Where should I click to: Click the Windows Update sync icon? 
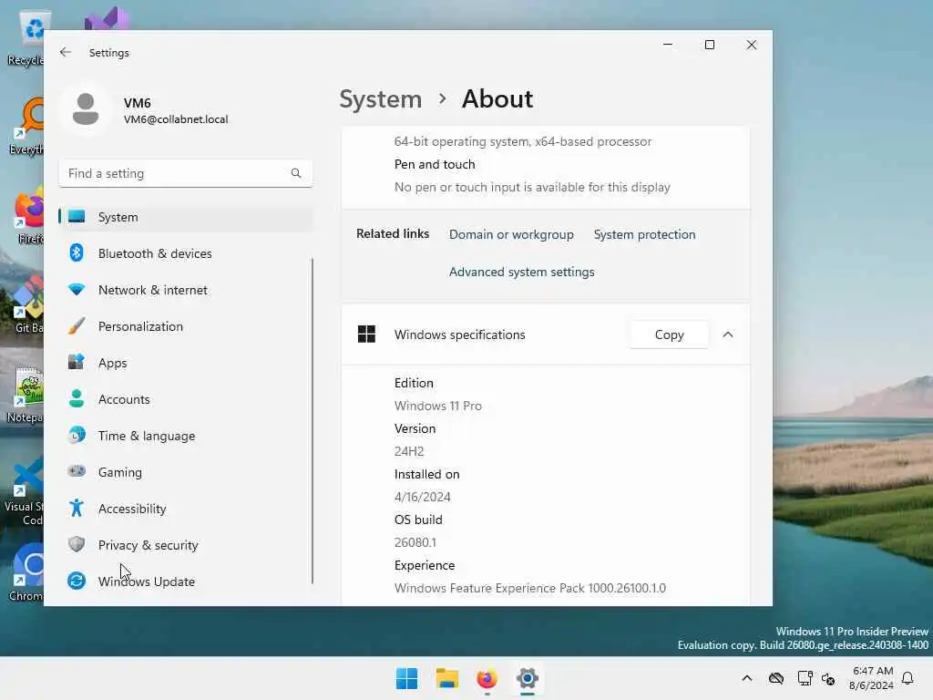pyautogui.click(x=77, y=581)
